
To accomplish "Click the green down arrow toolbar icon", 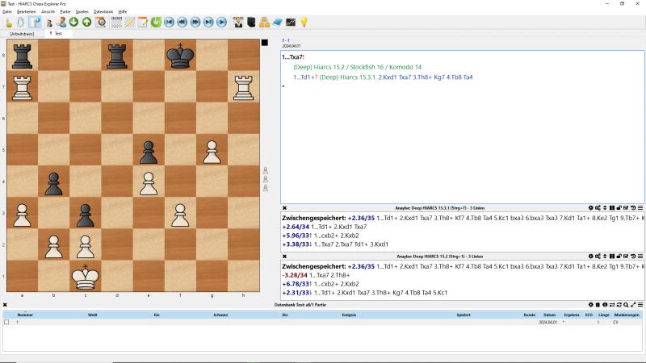I will (73, 22).
